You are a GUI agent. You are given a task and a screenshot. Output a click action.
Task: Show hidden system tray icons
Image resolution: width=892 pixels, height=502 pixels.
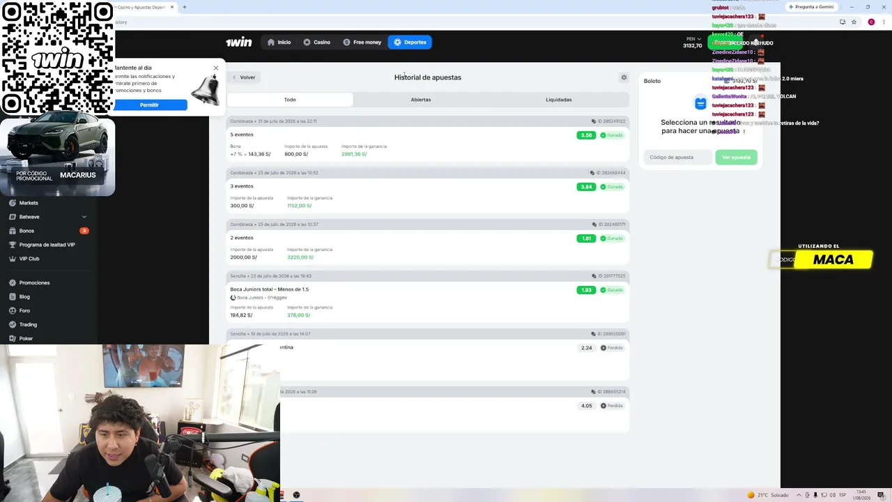click(799, 495)
